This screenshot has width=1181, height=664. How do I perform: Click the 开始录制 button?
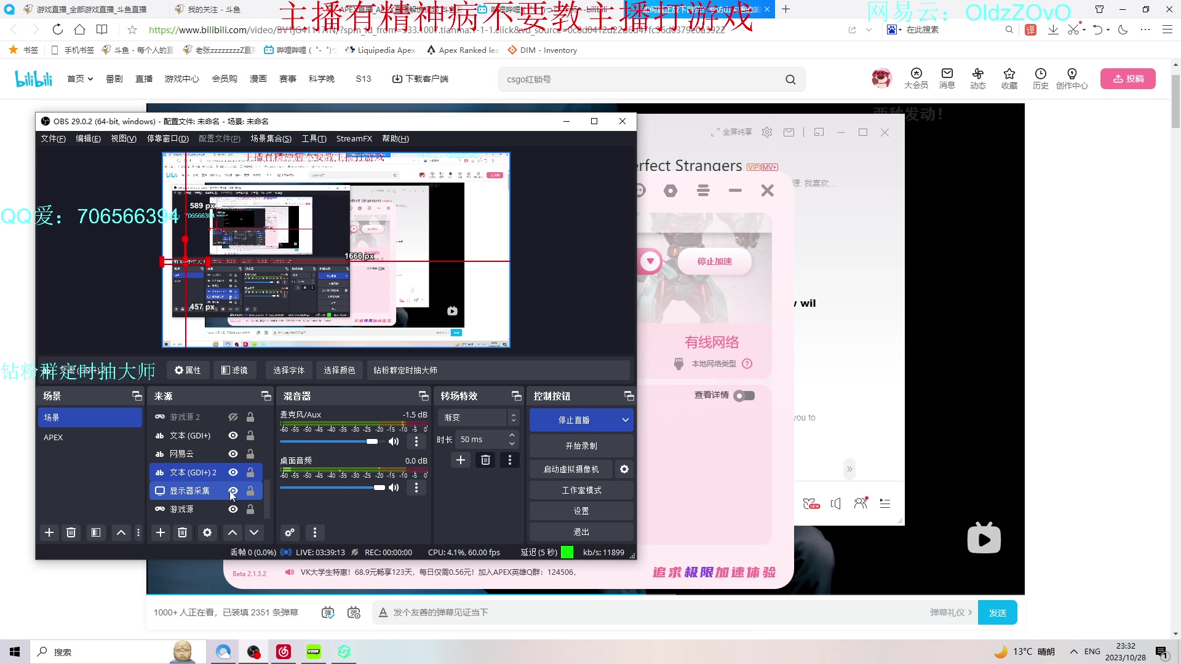pyautogui.click(x=581, y=446)
